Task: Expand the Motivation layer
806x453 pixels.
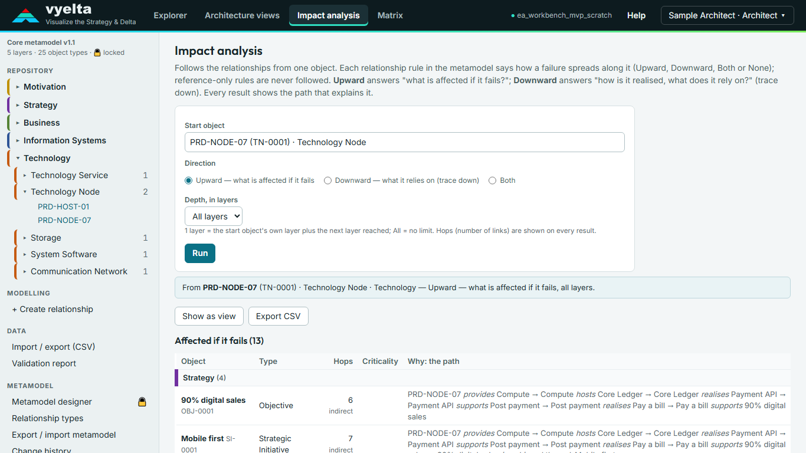Action: coord(18,87)
